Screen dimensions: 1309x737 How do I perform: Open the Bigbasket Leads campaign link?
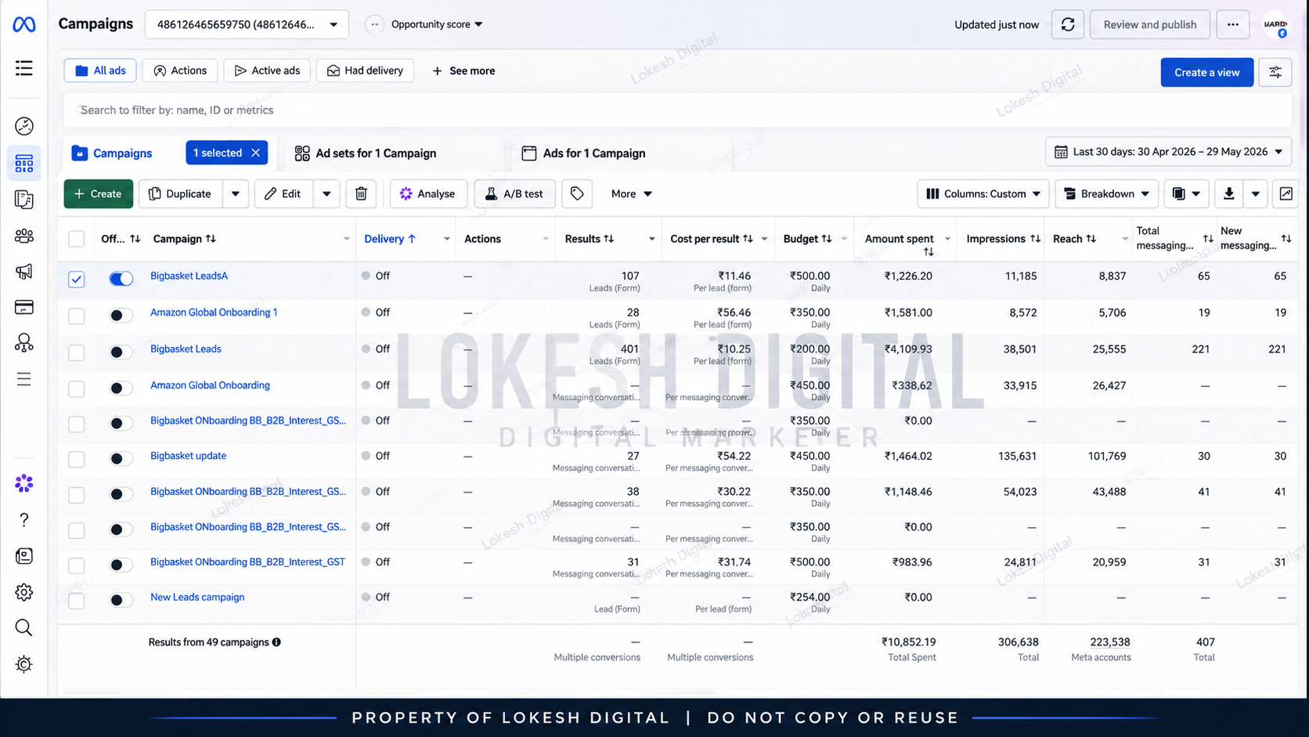[x=186, y=349]
